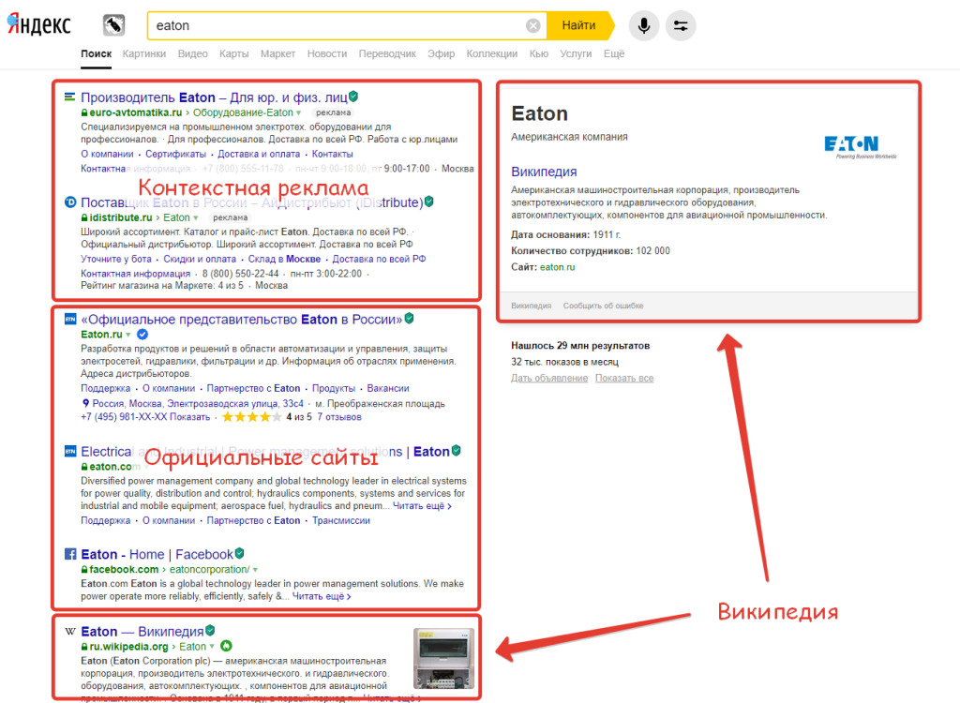Open search settings sliders icon
Viewport: 960px width, 703px height.
[x=681, y=25]
